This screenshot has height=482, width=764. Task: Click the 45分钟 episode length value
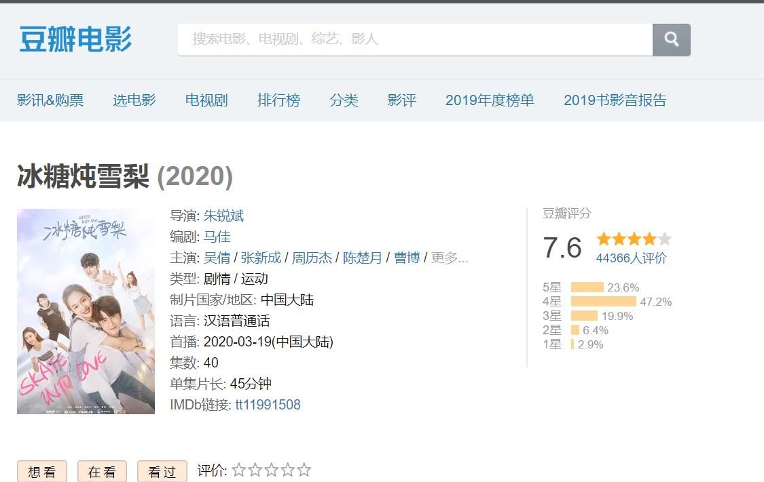click(x=251, y=384)
